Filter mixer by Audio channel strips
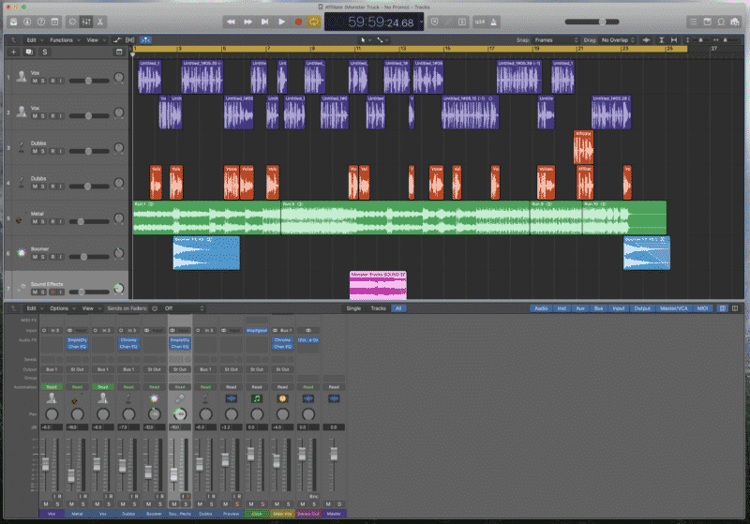750x524 pixels. (x=541, y=308)
